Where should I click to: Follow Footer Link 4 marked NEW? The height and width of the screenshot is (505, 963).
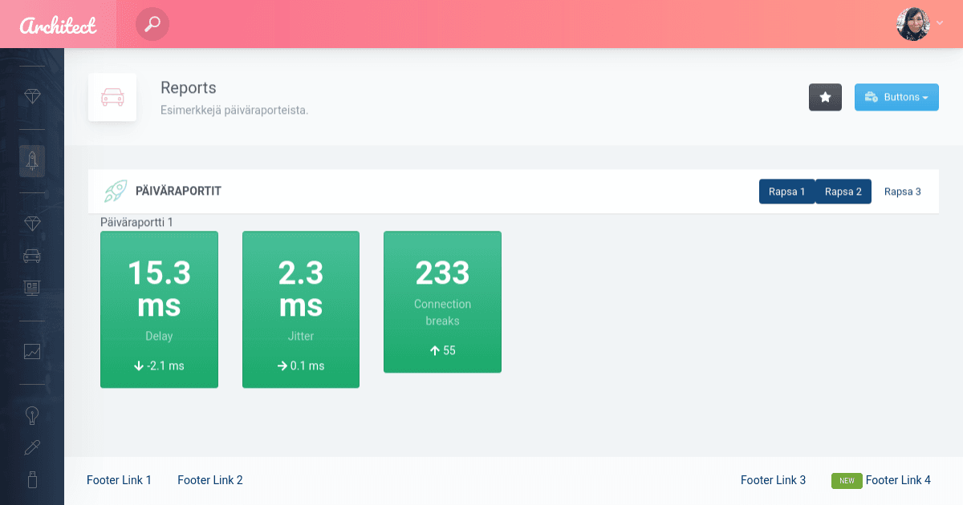(898, 480)
